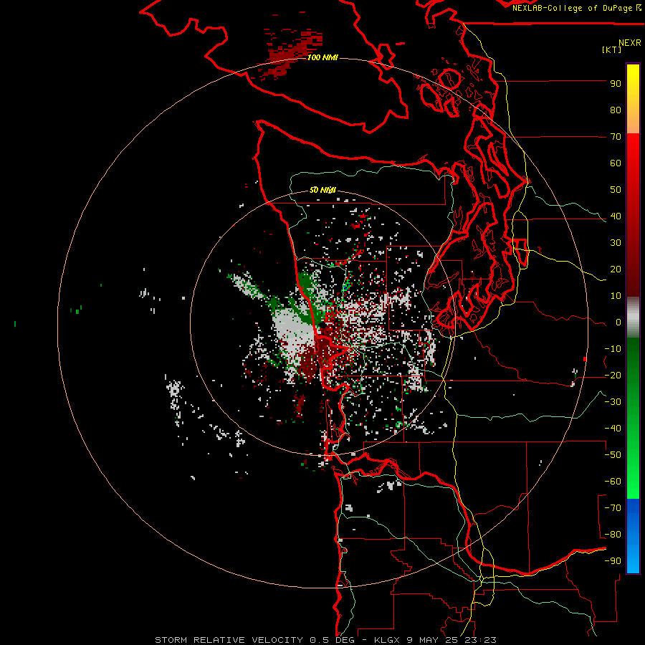Click the 10 knot label on color scale
The image size is (645, 645).
(616, 296)
